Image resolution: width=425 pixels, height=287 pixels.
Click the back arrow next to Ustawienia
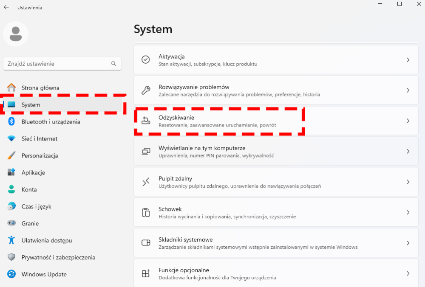coord(6,7)
